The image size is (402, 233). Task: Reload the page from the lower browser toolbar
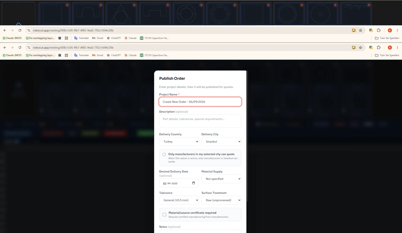pos(20,47)
